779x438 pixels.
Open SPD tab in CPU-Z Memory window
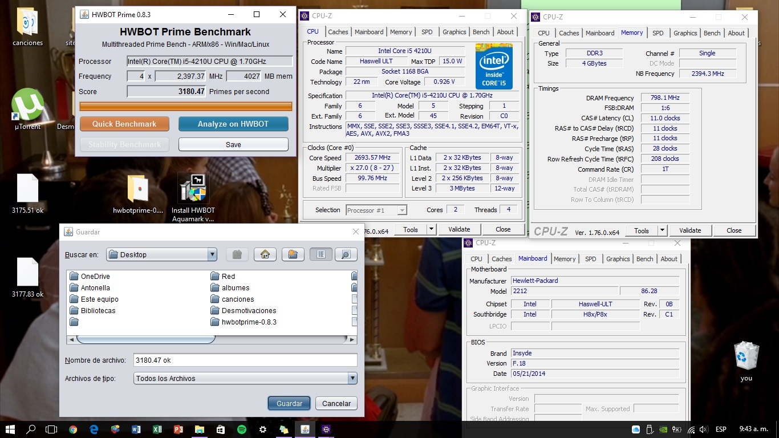click(x=658, y=33)
